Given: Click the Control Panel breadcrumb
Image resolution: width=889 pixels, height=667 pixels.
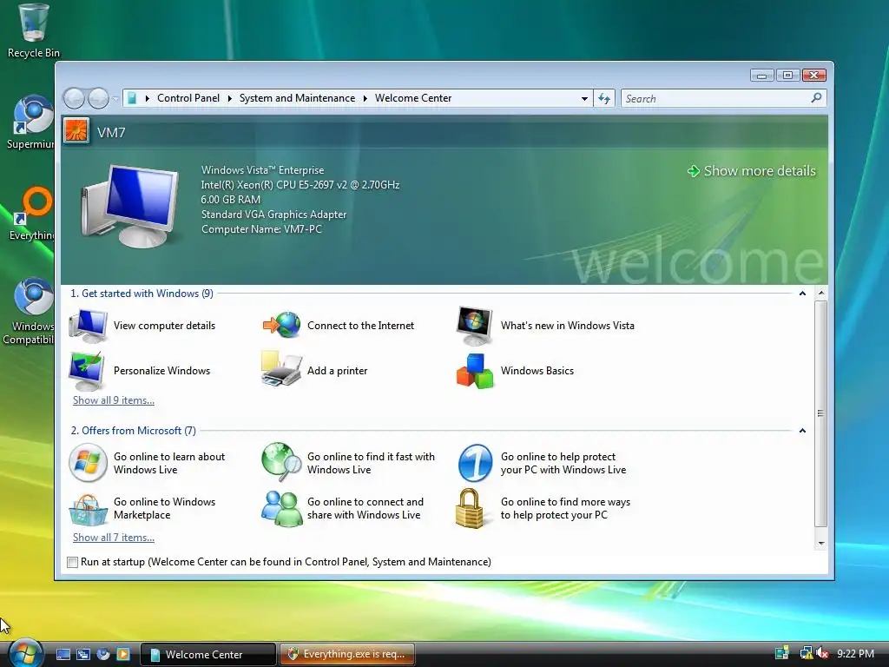Looking at the screenshot, I should coord(188,98).
